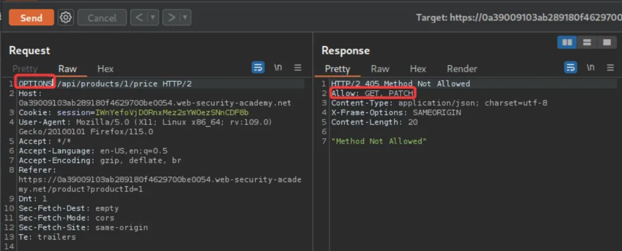Switch Response view to Raw tab
The height and width of the screenshot is (251, 622).
point(380,69)
